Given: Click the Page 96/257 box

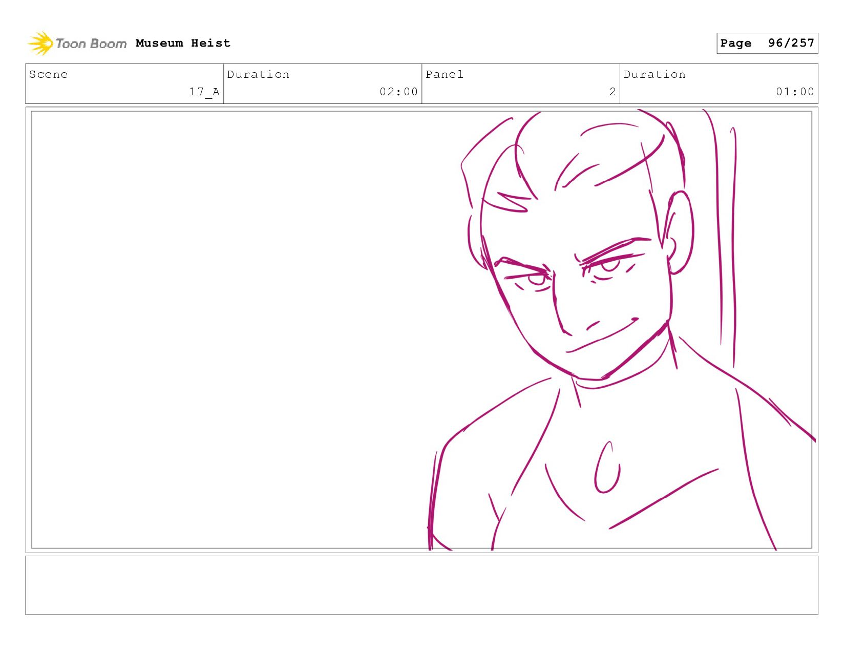Looking at the screenshot, I should point(767,43).
